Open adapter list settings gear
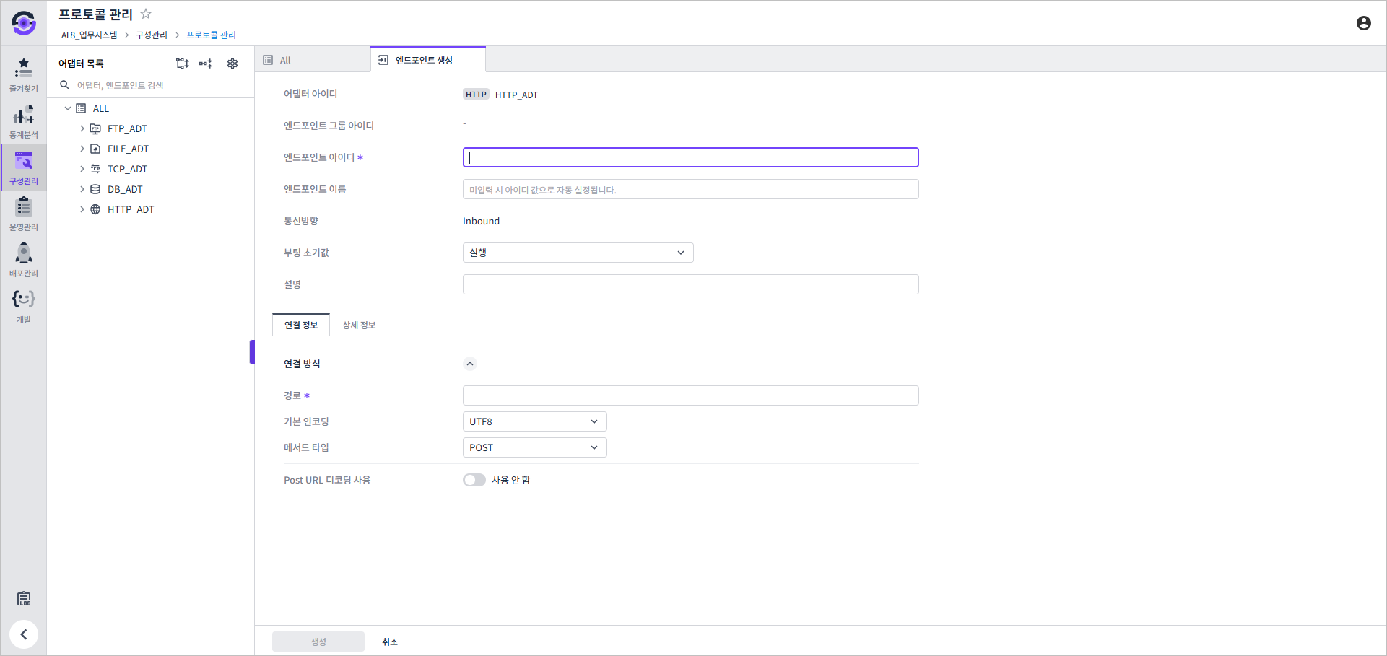The image size is (1387, 656). click(232, 64)
